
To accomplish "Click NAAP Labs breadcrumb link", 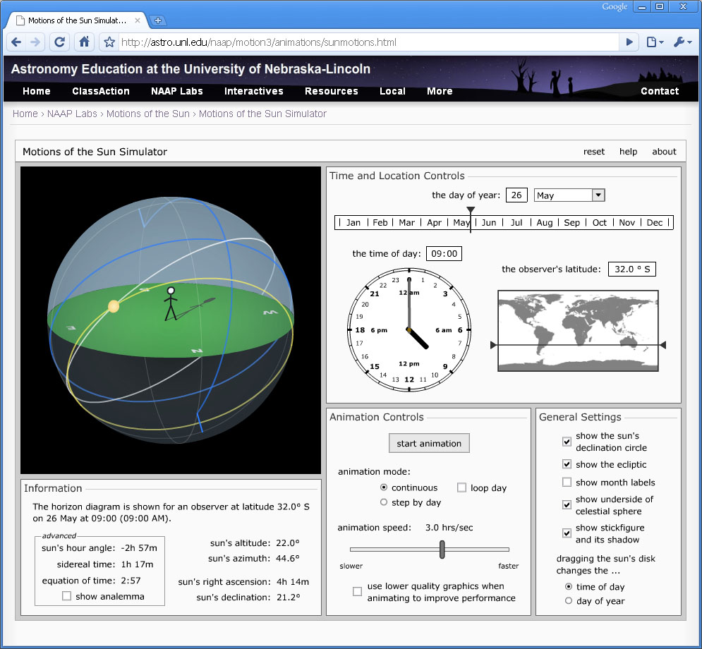I will coord(72,114).
